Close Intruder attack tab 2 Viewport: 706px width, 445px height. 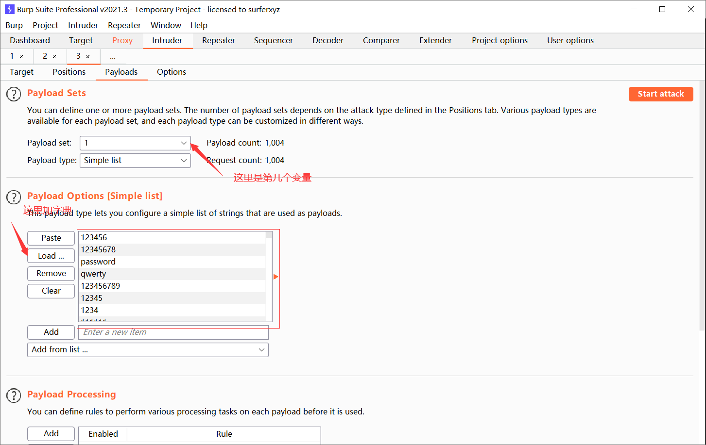tap(54, 56)
